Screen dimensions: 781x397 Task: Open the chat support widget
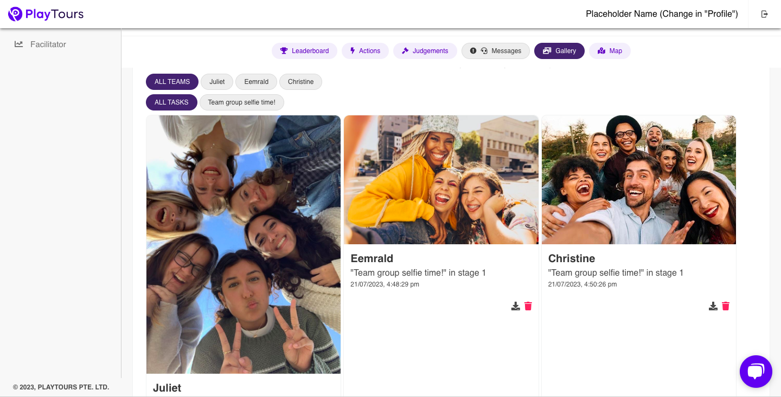756,372
